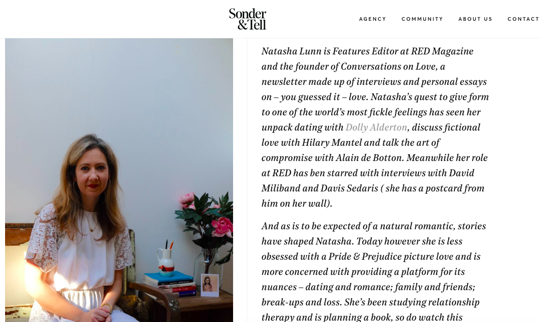Viewport: 540px width, 322px height.
Task: Click the phrase "Conversations on Love"
Action: [x=388, y=66]
